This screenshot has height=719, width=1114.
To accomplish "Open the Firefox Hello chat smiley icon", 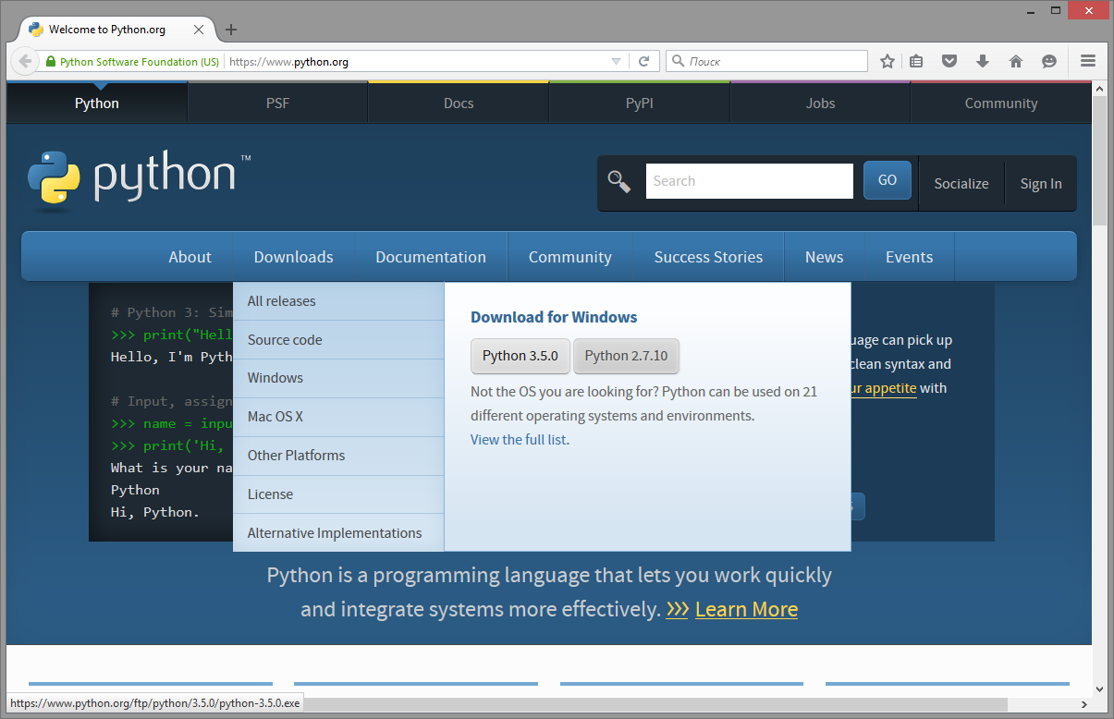I will 1049,61.
